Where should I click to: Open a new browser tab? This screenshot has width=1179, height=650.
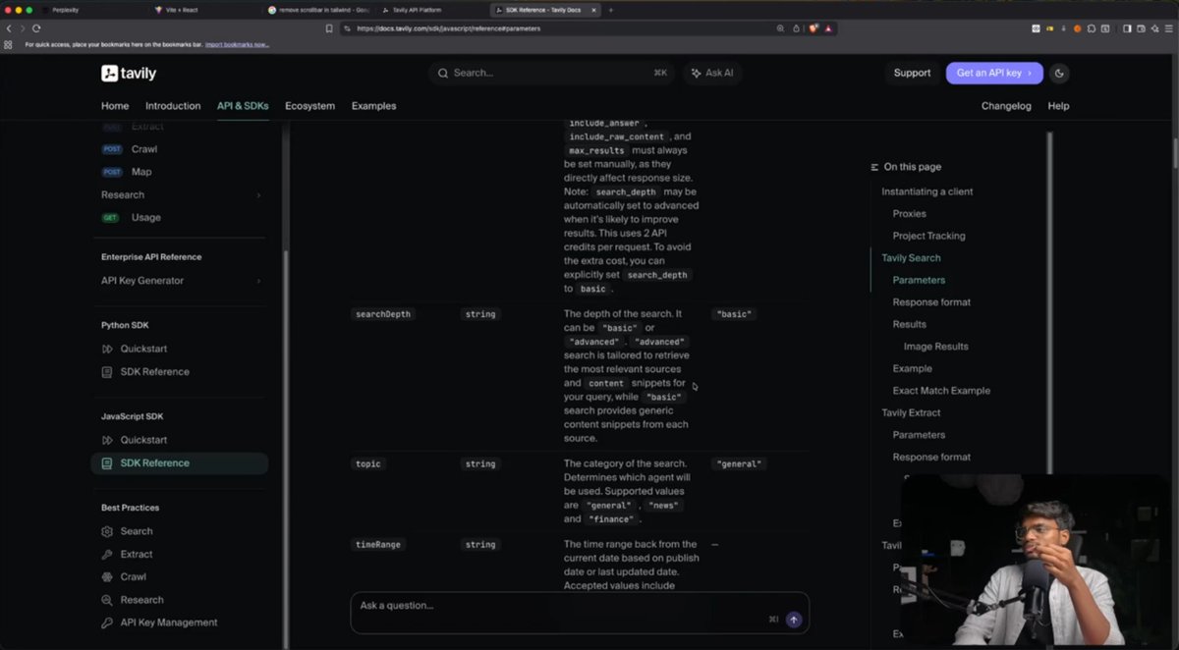[611, 10]
